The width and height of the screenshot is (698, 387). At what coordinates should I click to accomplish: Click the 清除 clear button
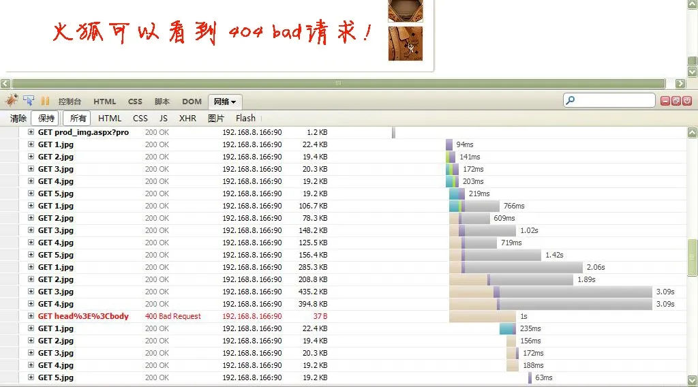pyautogui.click(x=18, y=119)
